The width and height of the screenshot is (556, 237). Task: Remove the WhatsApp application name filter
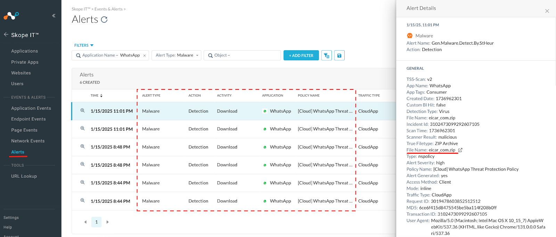(145, 55)
